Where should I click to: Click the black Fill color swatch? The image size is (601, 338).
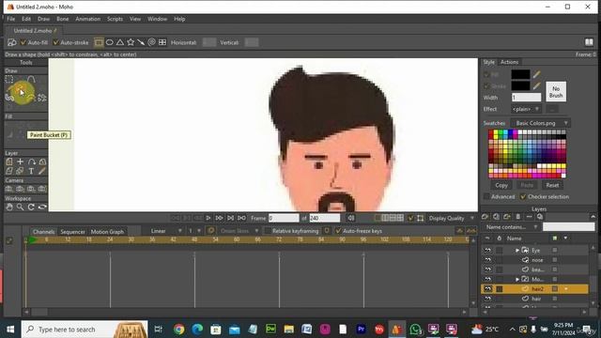(520, 74)
